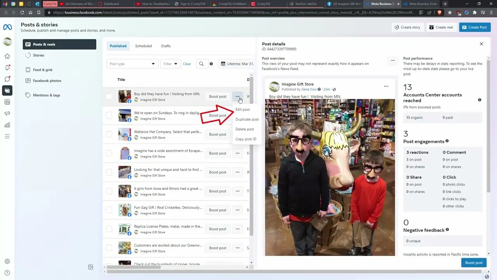Open Mentions & tags in left navigation
The image size is (497, 280).
click(x=59, y=95)
